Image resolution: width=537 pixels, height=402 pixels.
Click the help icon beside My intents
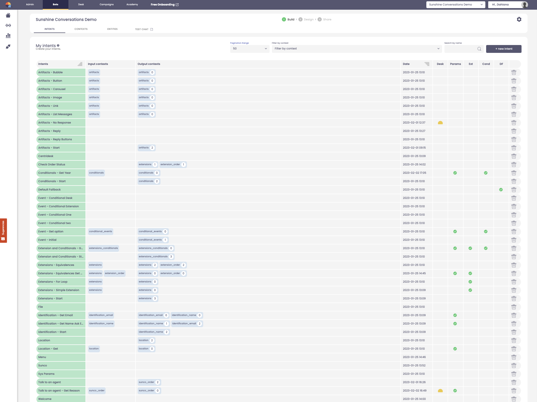click(x=58, y=46)
